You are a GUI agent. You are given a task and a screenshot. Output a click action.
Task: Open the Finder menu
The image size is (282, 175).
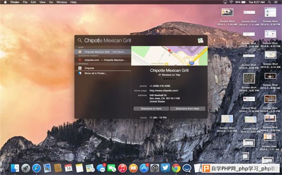pos(15,2)
